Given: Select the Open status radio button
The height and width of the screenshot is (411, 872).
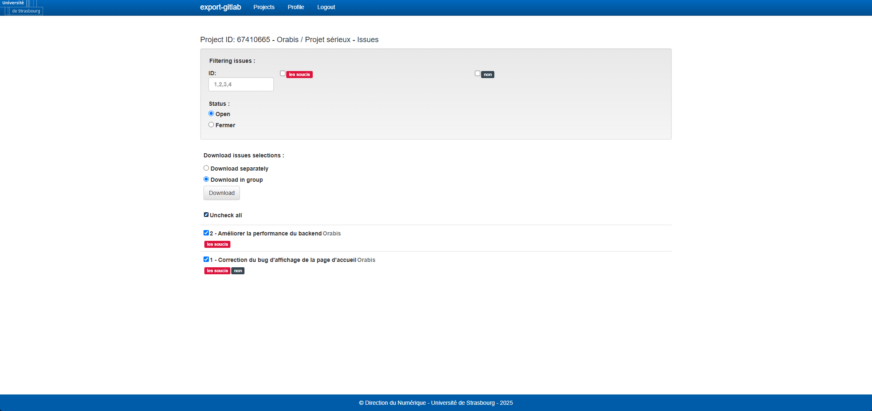Looking at the screenshot, I should pyautogui.click(x=211, y=114).
